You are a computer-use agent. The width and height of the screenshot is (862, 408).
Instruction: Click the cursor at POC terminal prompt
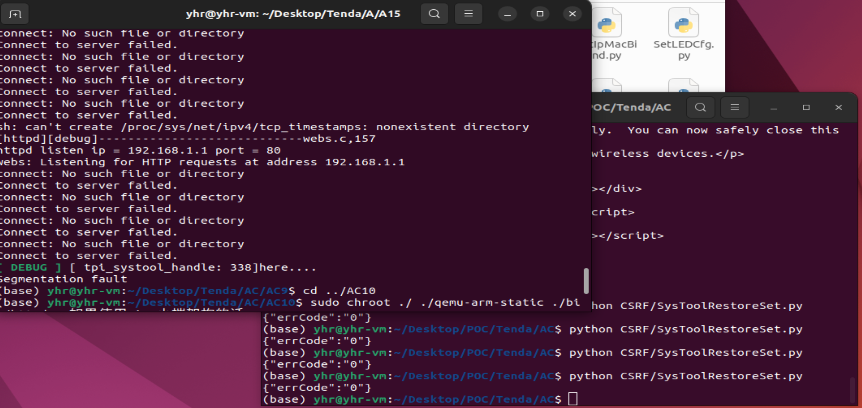tap(573, 399)
